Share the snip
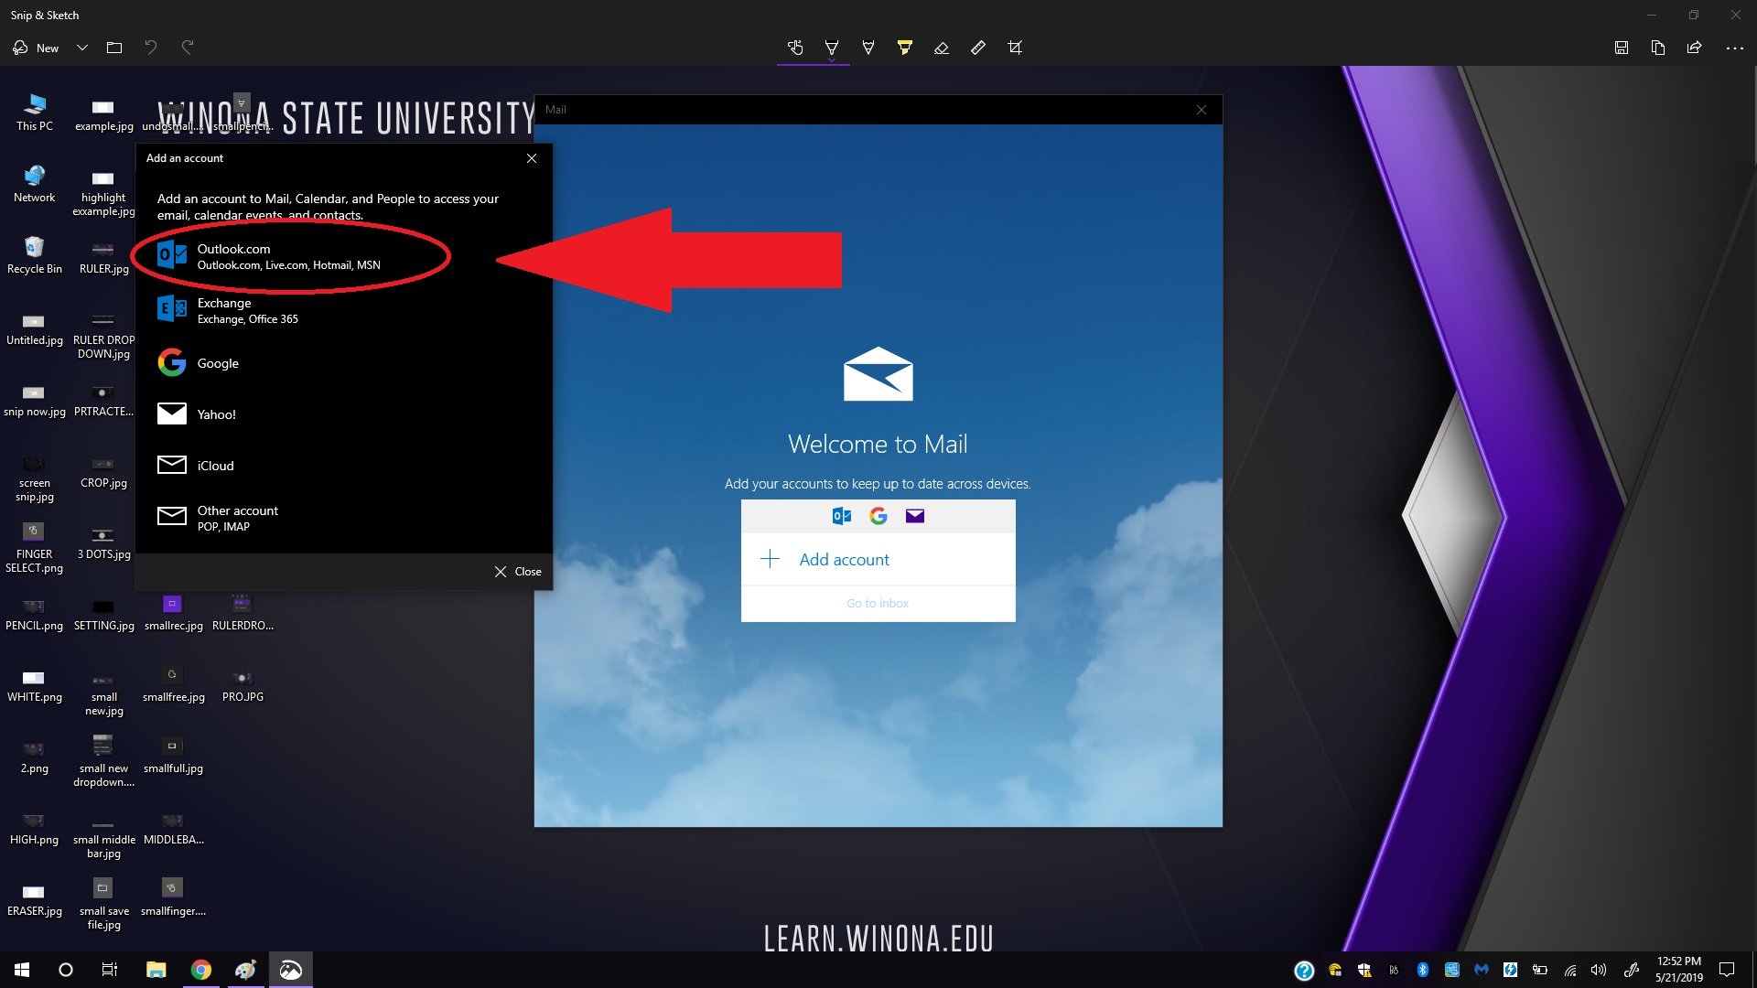1757x988 pixels. [1695, 48]
